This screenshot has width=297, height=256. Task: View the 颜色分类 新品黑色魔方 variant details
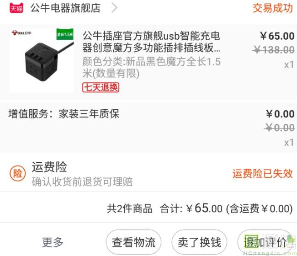[151, 67]
